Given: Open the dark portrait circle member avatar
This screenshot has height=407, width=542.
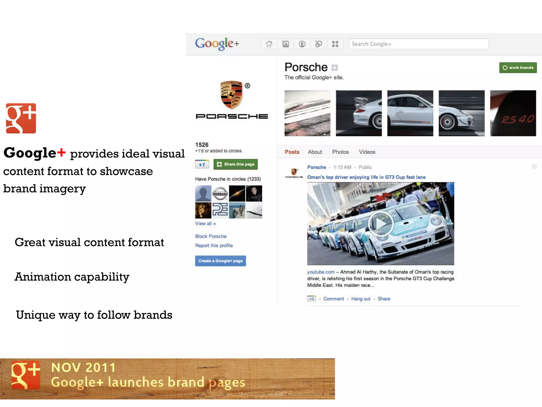Looking at the screenshot, I should coord(254,193).
